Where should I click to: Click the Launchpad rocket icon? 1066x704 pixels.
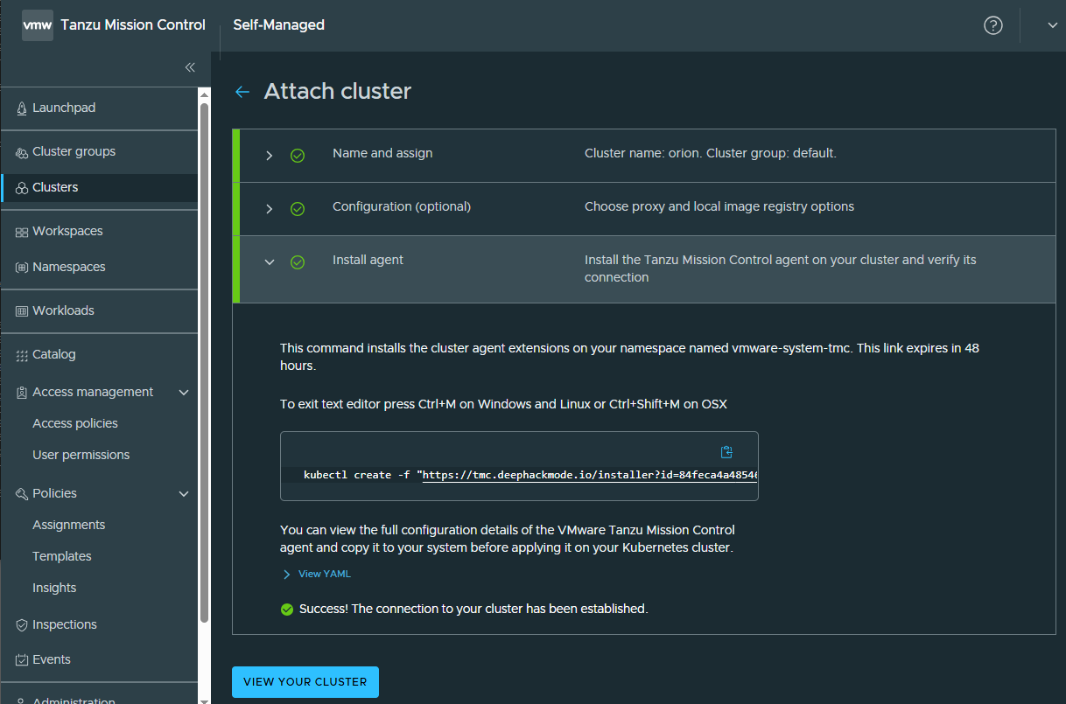22,108
